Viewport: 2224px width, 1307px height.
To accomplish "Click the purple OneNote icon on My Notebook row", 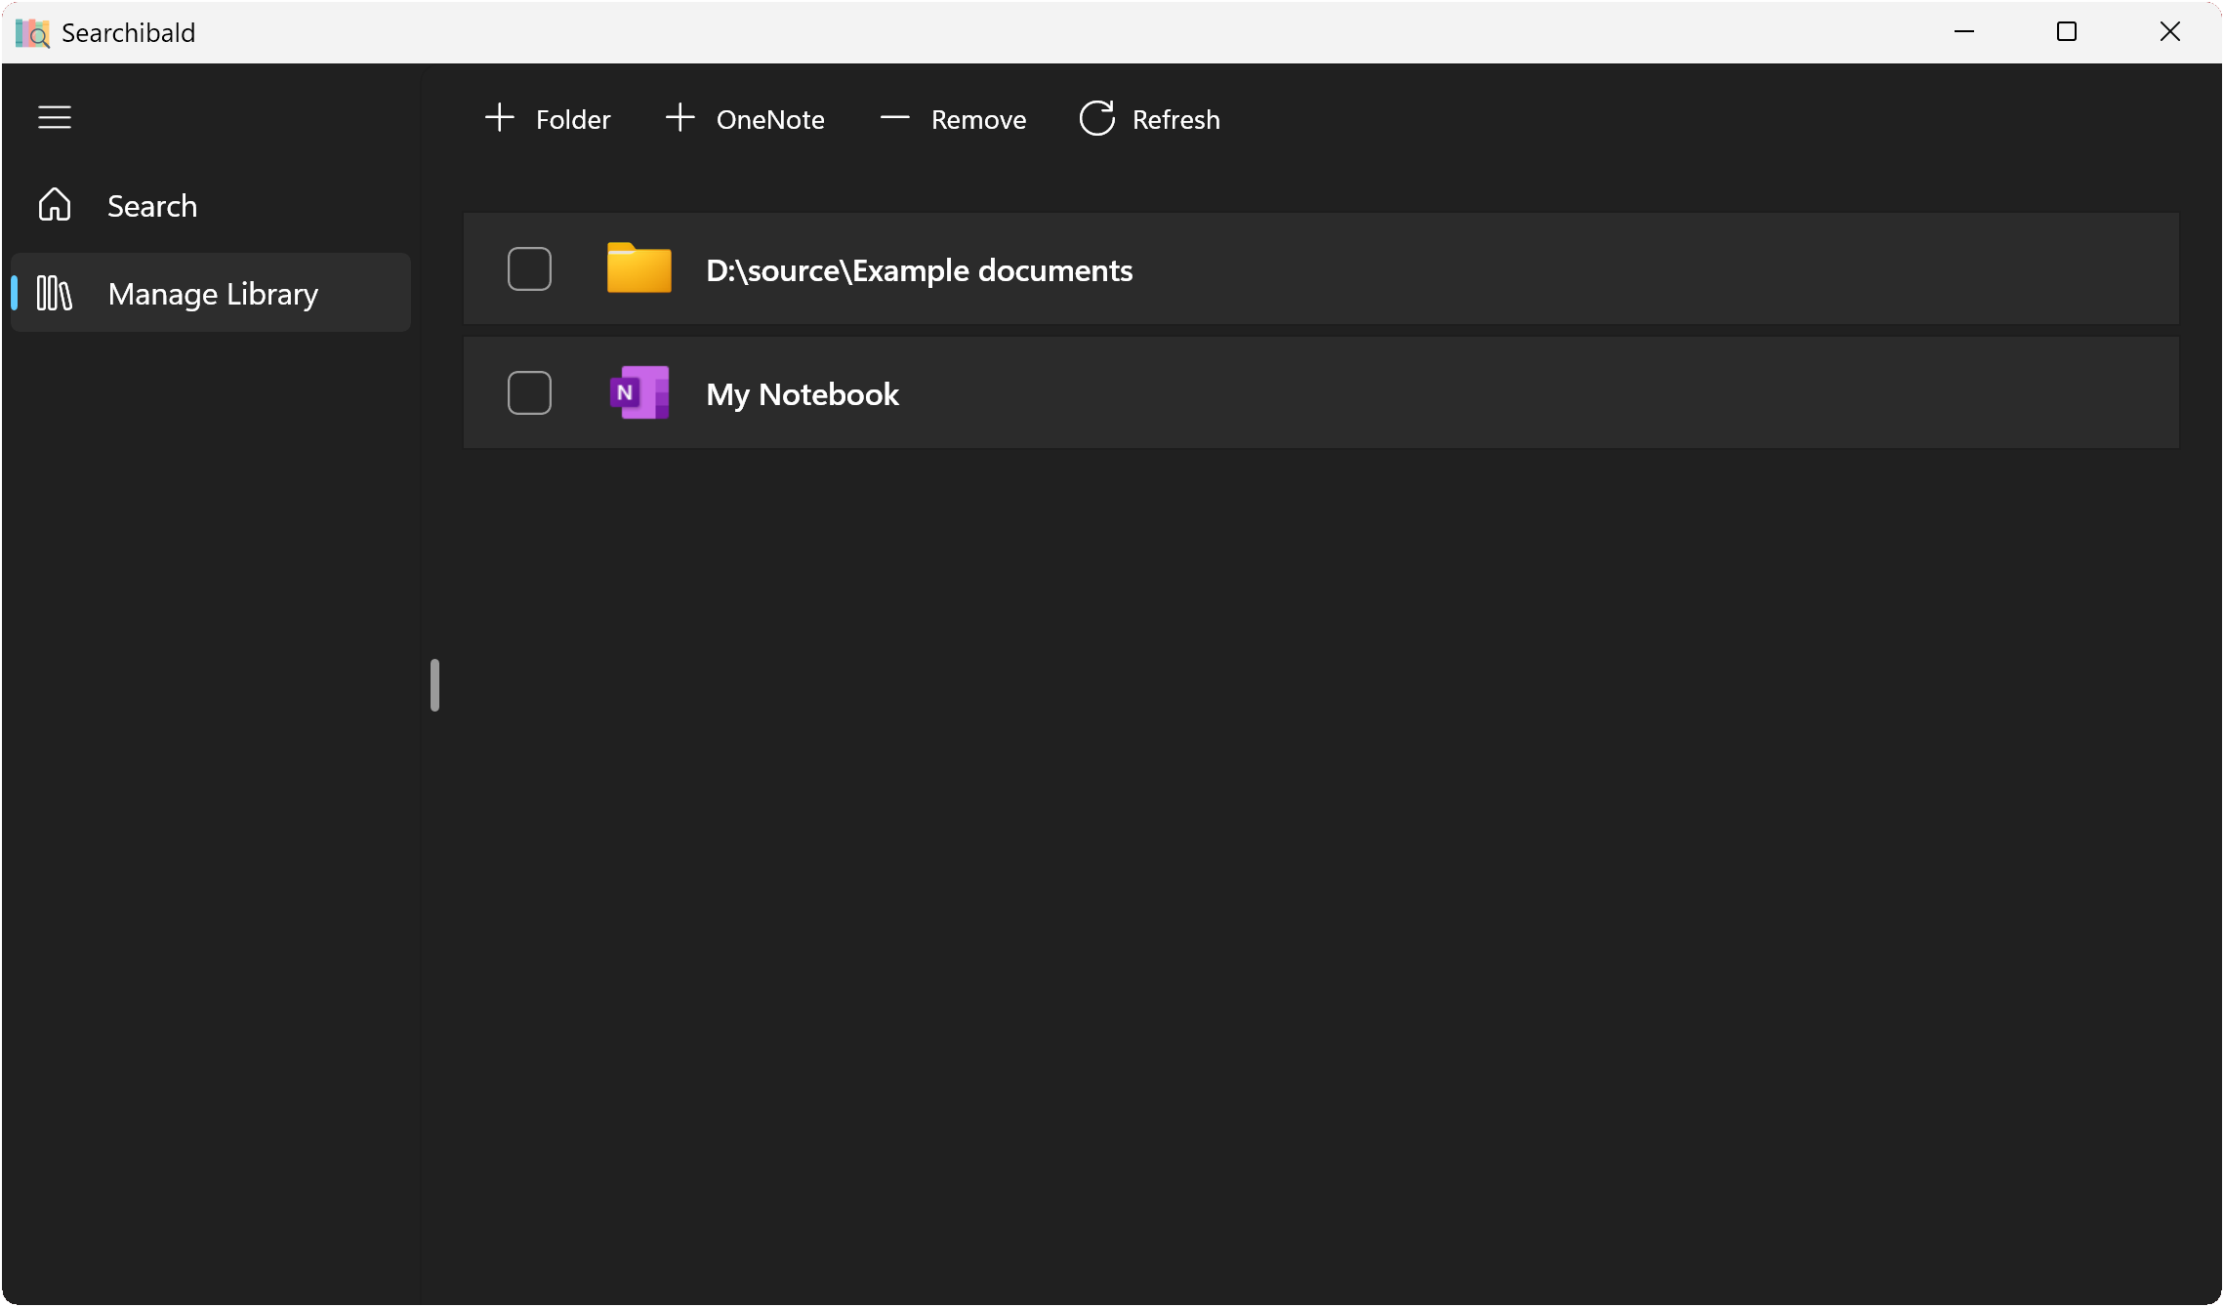I will tap(638, 392).
